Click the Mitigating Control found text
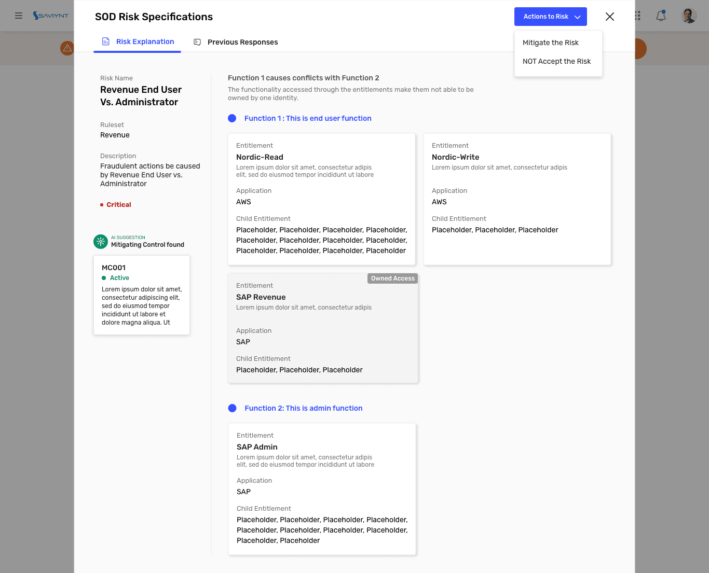Screen dimensions: 709x573 point(147,245)
